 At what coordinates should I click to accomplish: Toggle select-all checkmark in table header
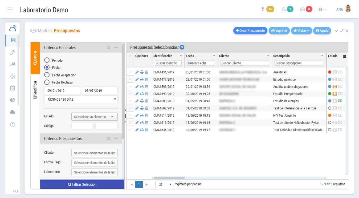coord(130,56)
